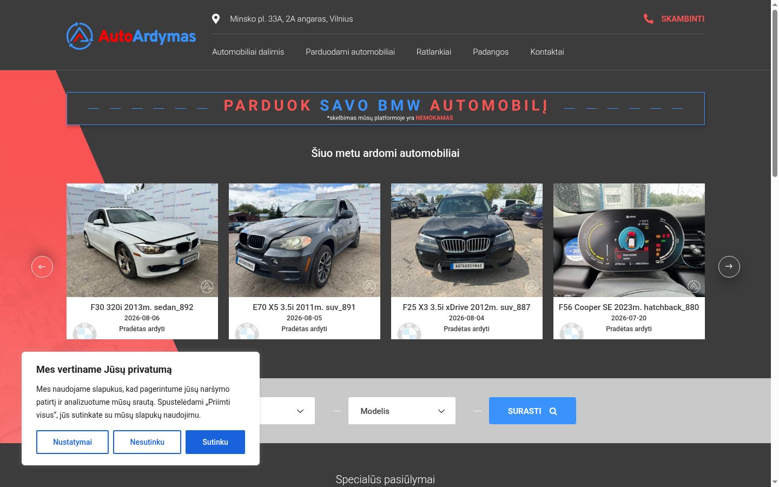
Task: Open Parduodami automobiliai menu
Action: click(x=350, y=52)
